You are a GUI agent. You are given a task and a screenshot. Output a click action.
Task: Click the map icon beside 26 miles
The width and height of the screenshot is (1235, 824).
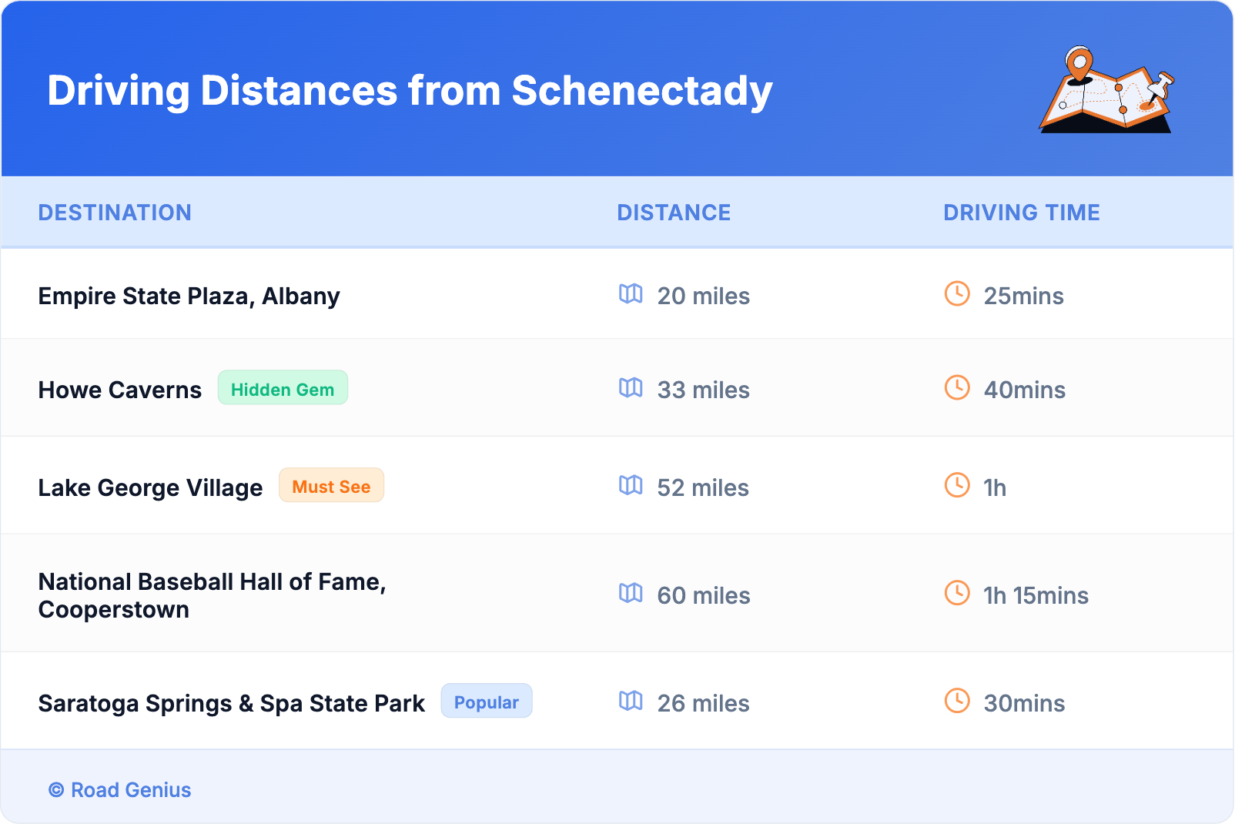(x=631, y=702)
